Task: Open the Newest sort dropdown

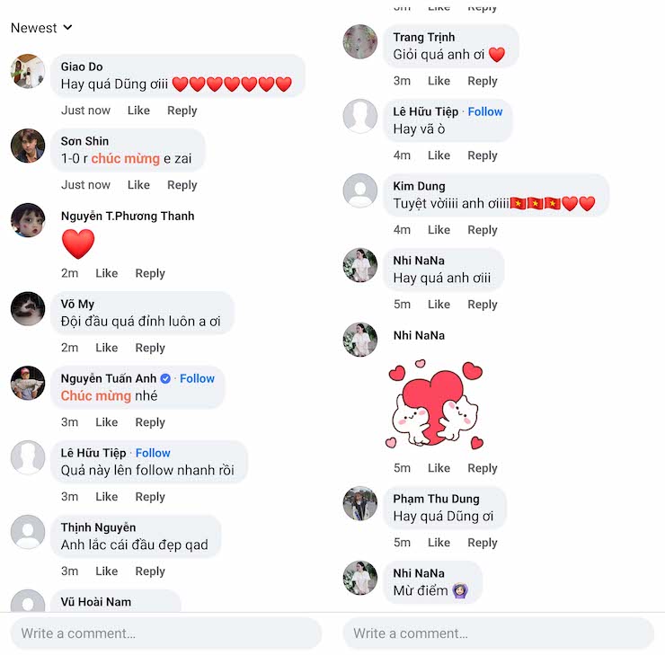Action: pos(41,28)
